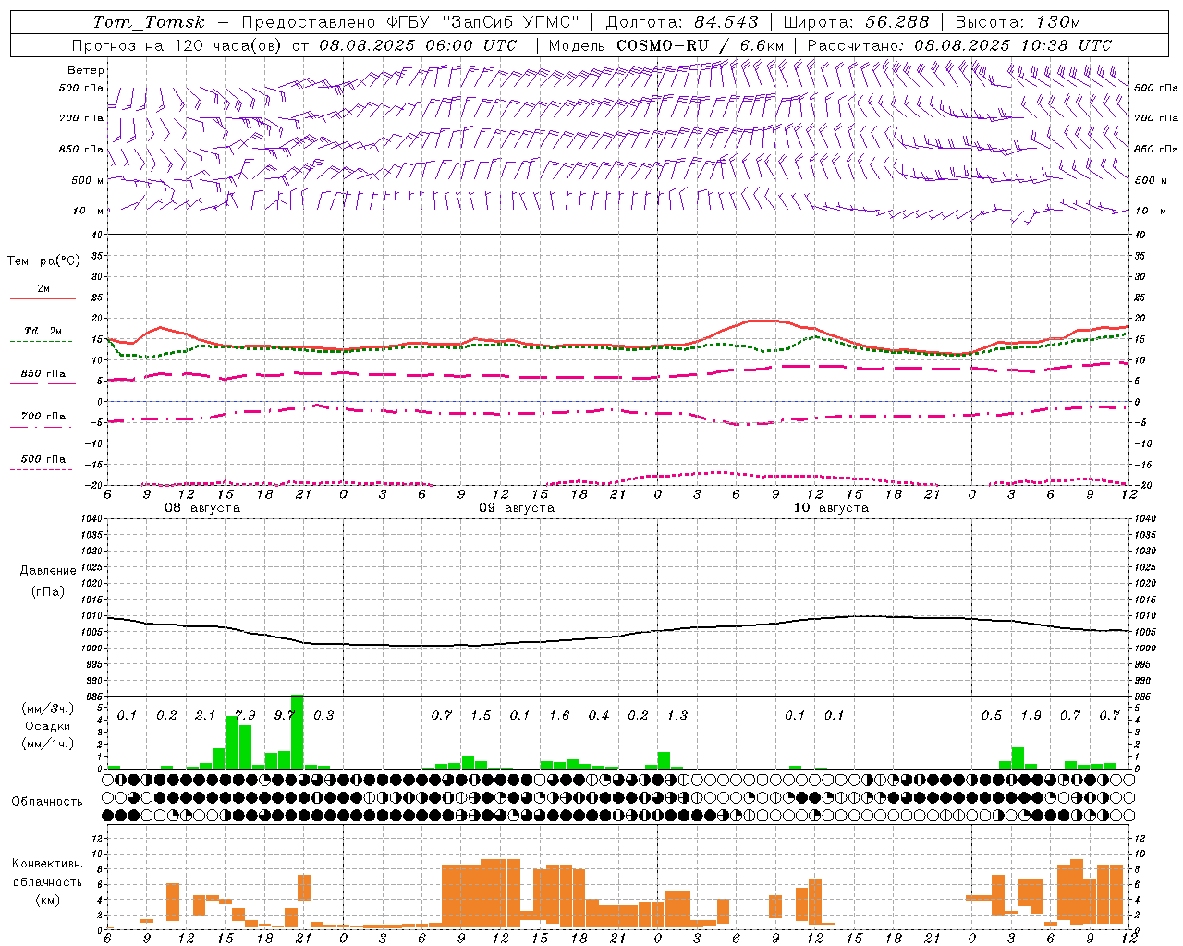Click the 9.7 precipitation total value
This screenshot has height=946, width=1183.
pos(284,716)
